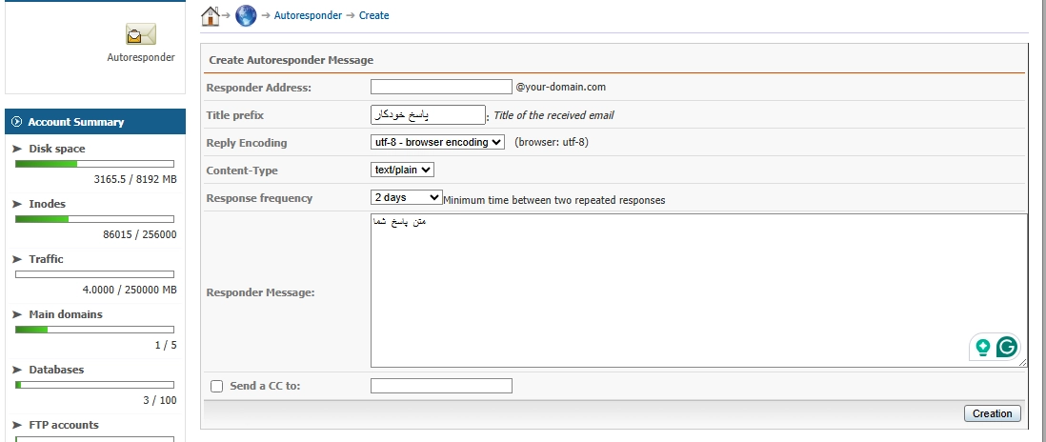Enable the Send a CC to checkbox
The image size is (1046, 442).
217,386
